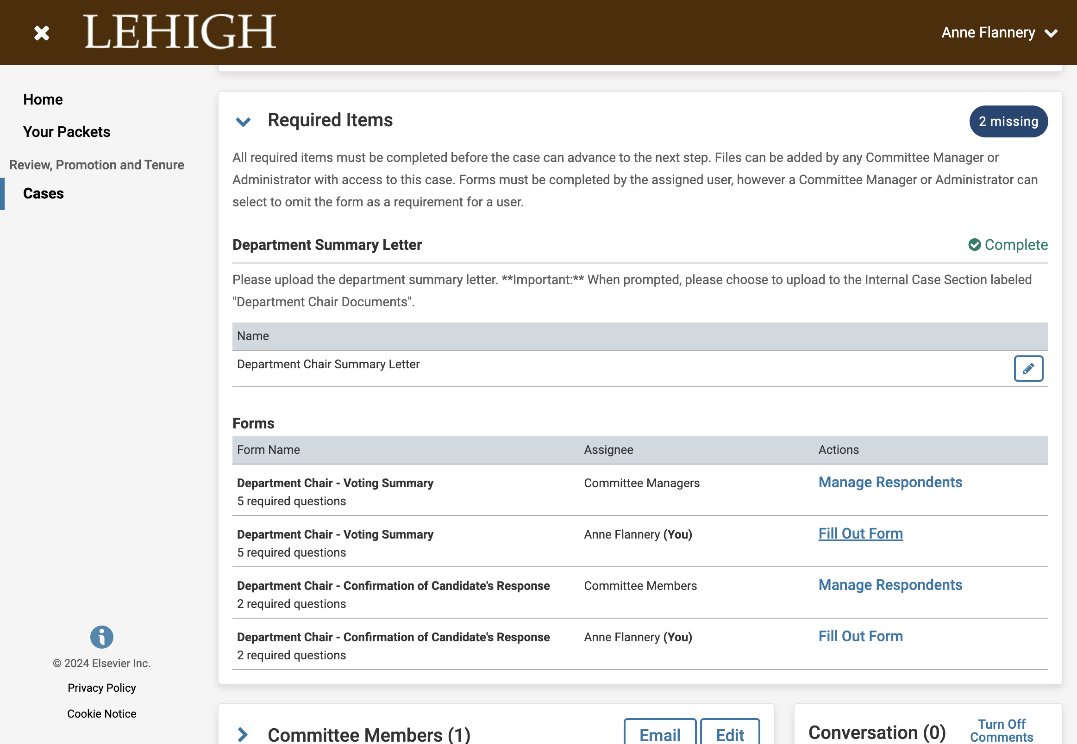Fill Out Form for the Voting Summary
Image resolution: width=1077 pixels, height=744 pixels.
tap(861, 533)
